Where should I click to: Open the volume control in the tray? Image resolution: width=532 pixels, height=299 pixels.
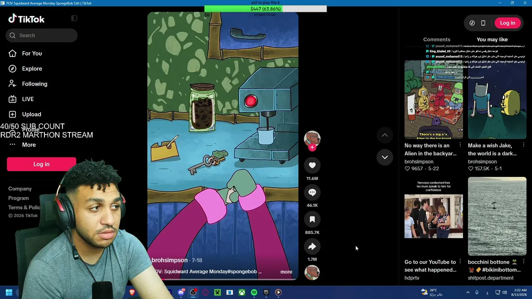point(504,292)
